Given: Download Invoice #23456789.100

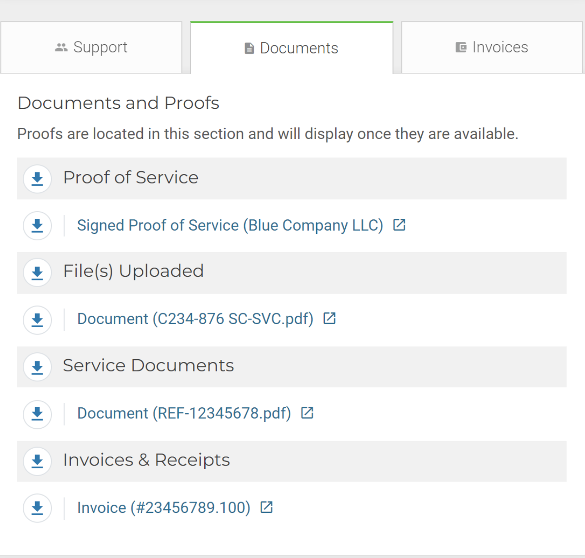Looking at the screenshot, I should [37, 508].
